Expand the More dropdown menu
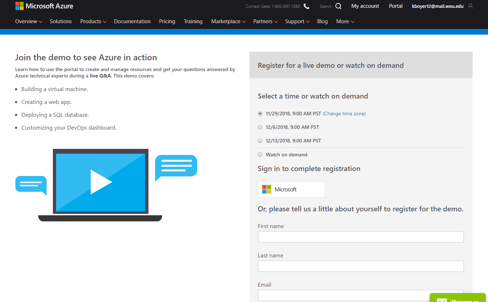Screen dimensions: 488x302 [x=345, y=21]
